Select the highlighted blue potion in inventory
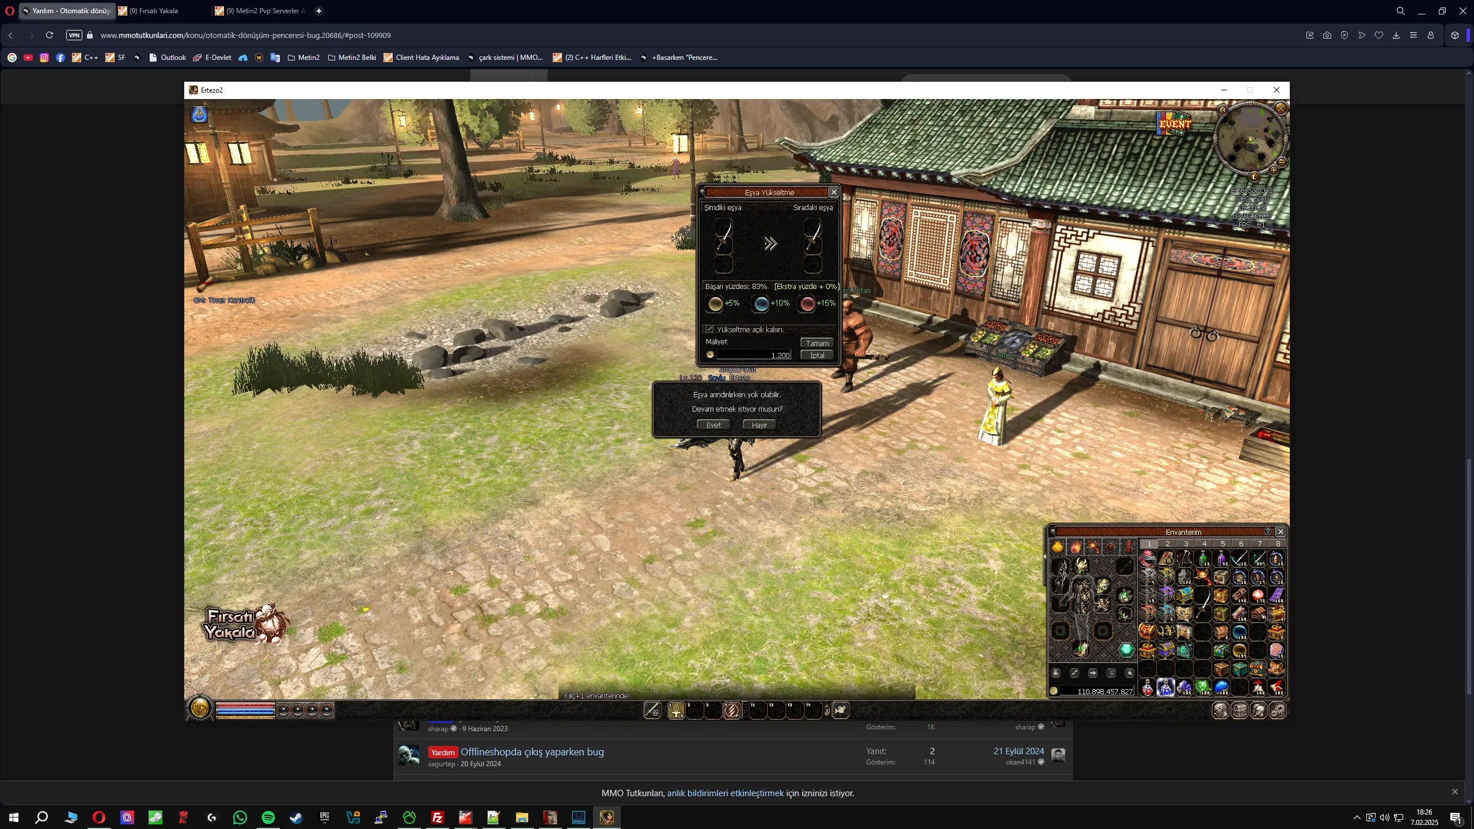Image resolution: width=1474 pixels, height=829 pixels. coord(1166,687)
